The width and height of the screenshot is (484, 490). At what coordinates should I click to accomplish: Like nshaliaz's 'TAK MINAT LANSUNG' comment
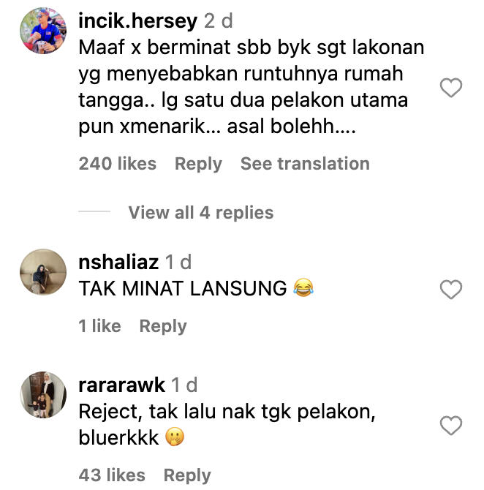[x=451, y=290]
